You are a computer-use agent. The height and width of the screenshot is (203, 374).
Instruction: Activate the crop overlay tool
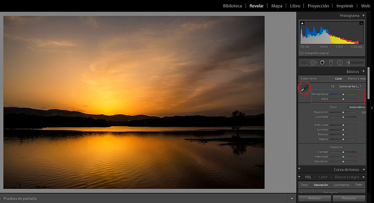[304, 62]
